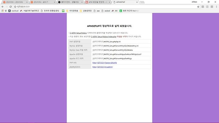Click the greyed-out forward arrow
Screen dimensions: 219x123
click(x=7, y=7)
